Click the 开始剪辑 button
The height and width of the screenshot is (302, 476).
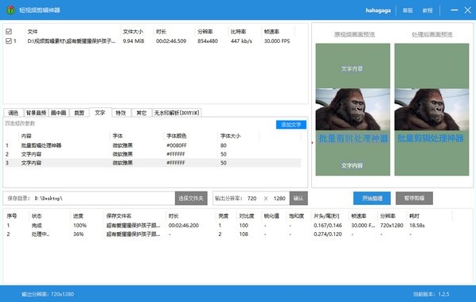coord(372,199)
